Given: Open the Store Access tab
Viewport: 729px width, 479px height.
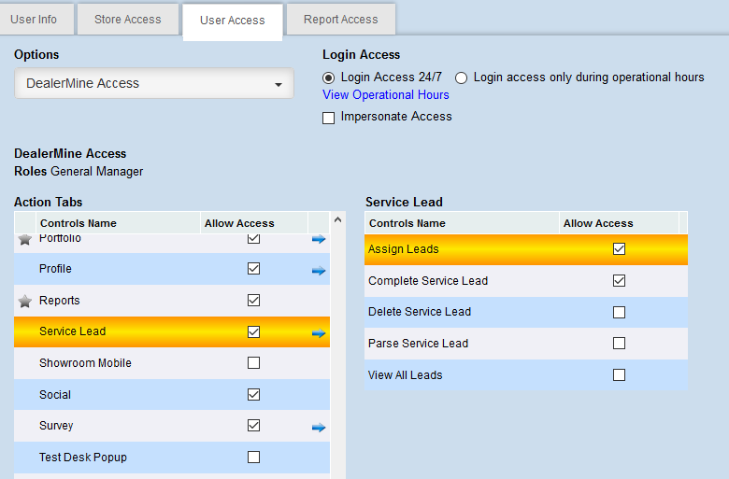Looking at the screenshot, I should pyautogui.click(x=128, y=19).
